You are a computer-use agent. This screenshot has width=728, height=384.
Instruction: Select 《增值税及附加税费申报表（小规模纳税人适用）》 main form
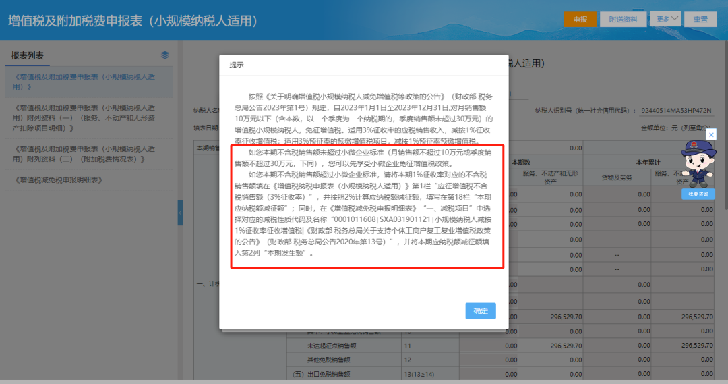point(89,82)
